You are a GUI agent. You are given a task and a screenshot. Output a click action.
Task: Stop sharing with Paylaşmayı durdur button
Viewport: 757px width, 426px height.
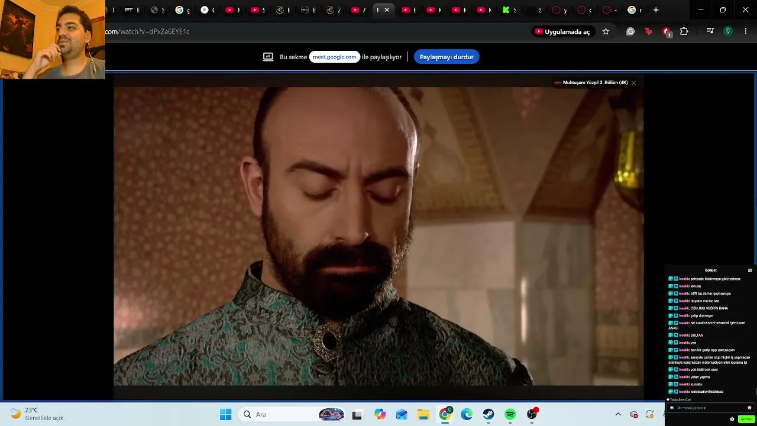click(x=447, y=57)
